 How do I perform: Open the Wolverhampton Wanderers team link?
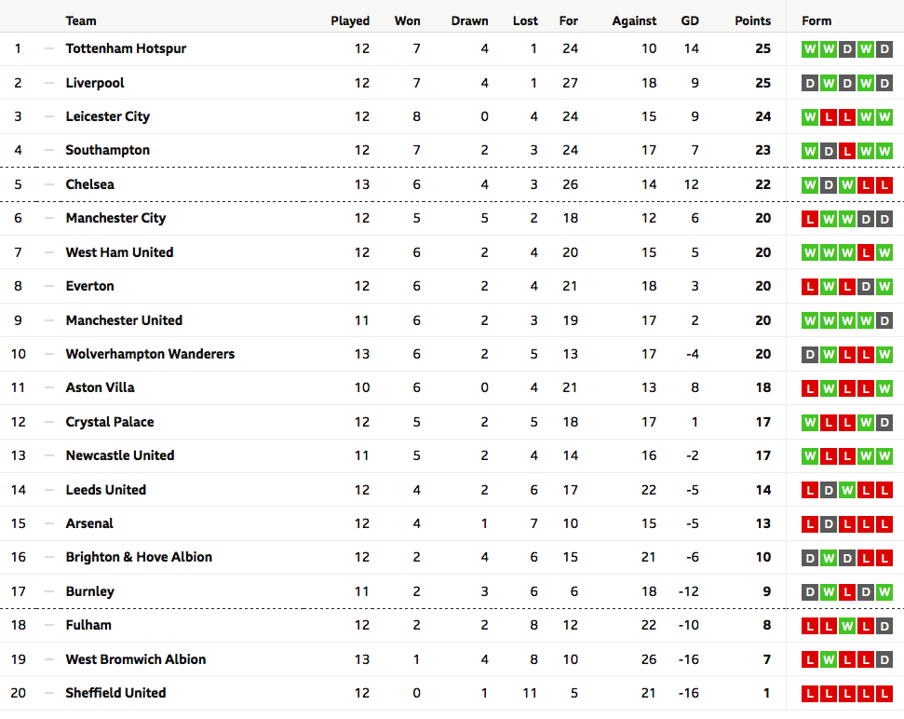point(150,354)
